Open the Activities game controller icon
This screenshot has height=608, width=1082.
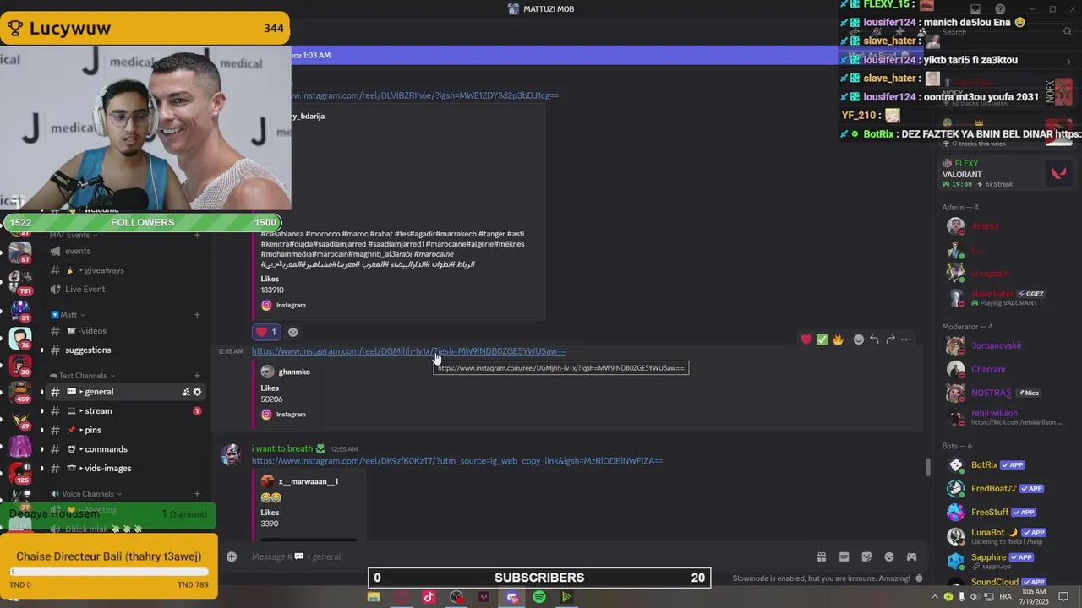coord(911,556)
